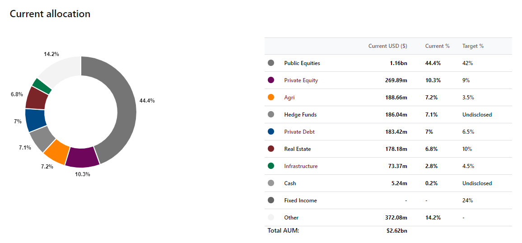Click the Current % column header
The width and height of the screenshot is (522, 243).
click(x=437, y=46)
